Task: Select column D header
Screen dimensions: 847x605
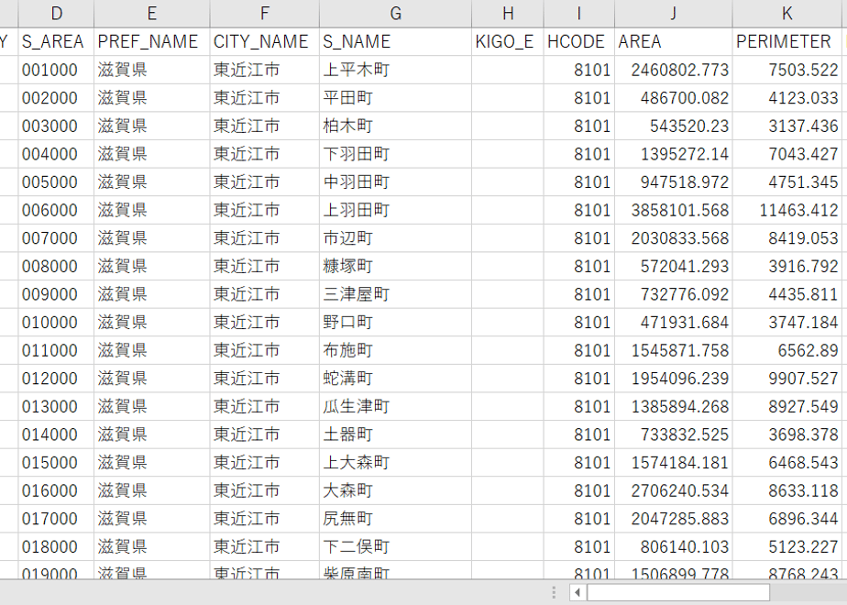Action: 56,14
